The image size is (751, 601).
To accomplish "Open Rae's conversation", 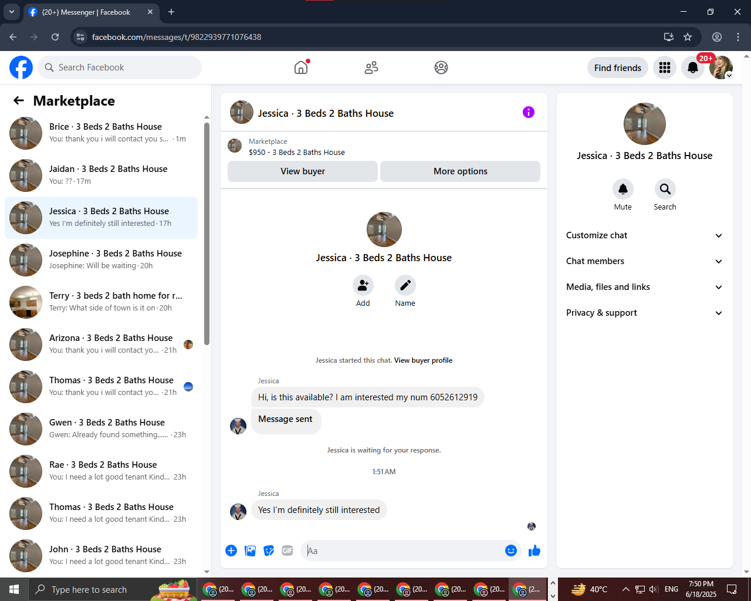I will [x=101, y=471].
